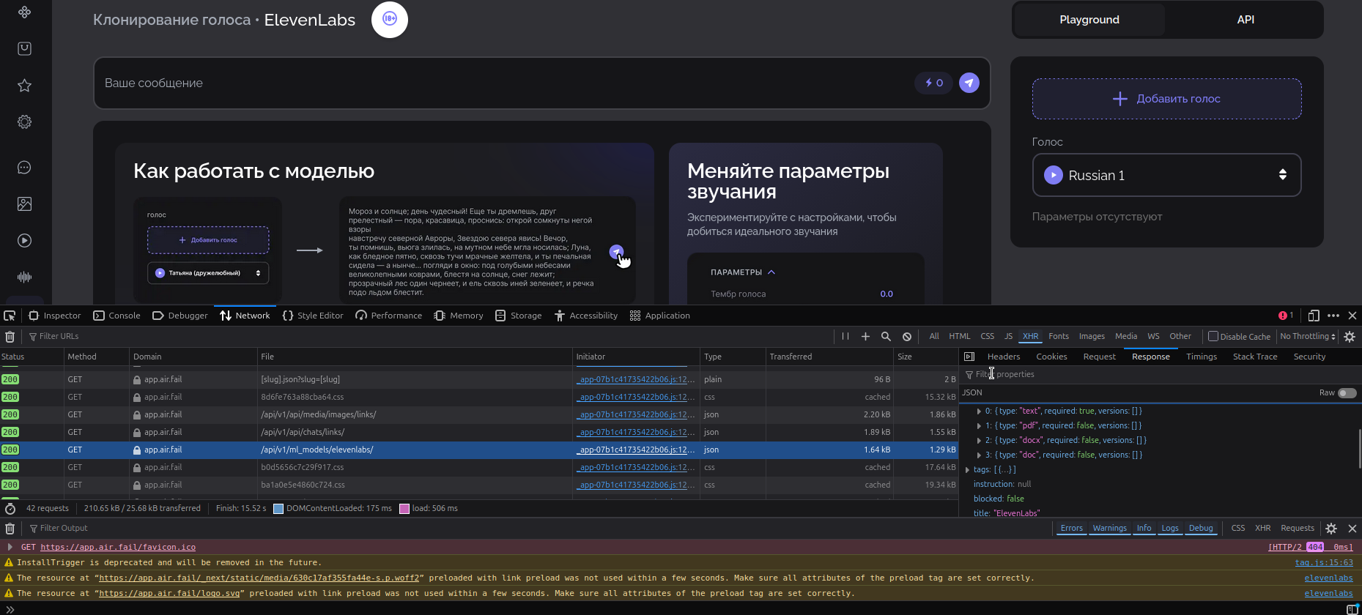Toggle the Debug console filter
Viewport: 1362px width, 615px height.
(1201, 529)
